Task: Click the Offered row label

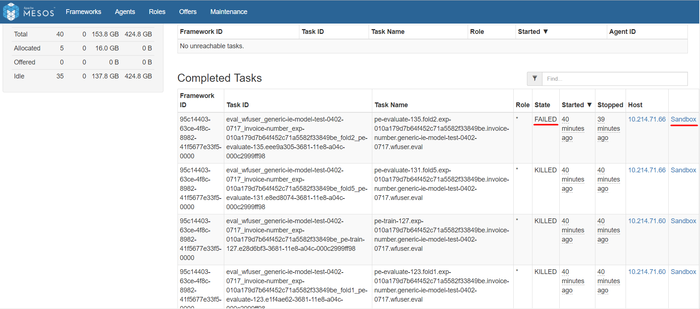Action: click(25, 62)
